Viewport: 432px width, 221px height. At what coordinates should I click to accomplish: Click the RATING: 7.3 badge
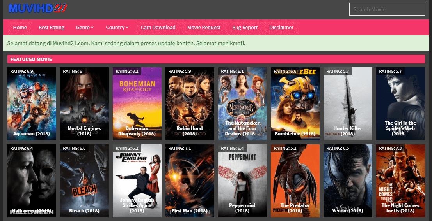point(390,148)
